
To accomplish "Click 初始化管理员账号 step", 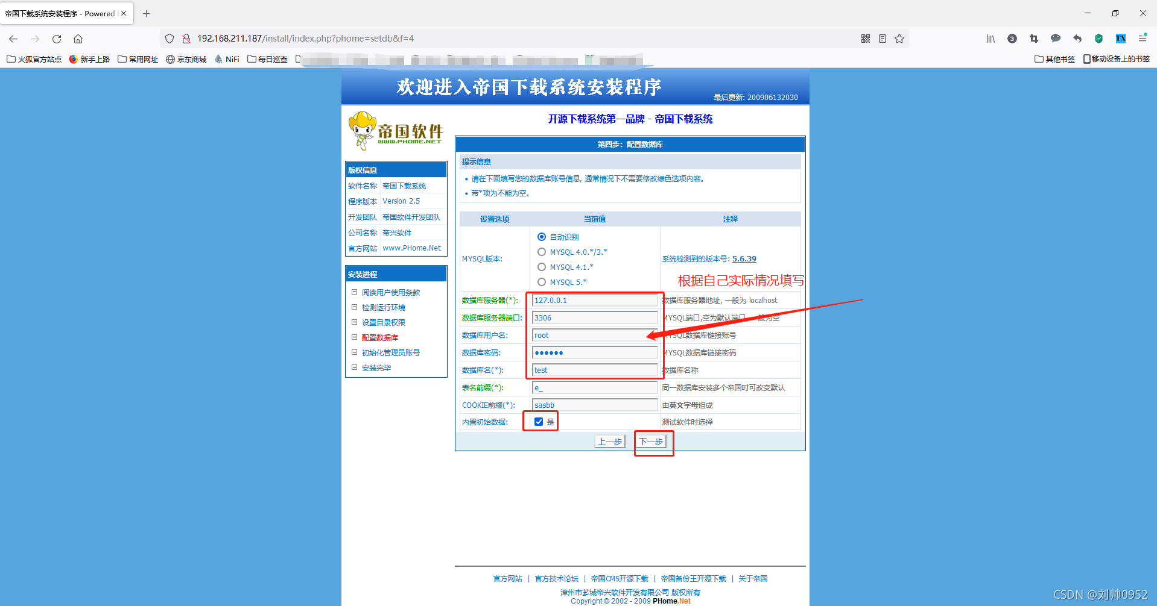I will [391, 353].
